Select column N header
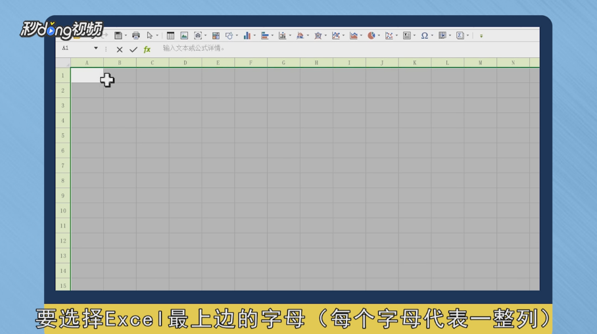The image size is (597, 334). coord(513,63)
